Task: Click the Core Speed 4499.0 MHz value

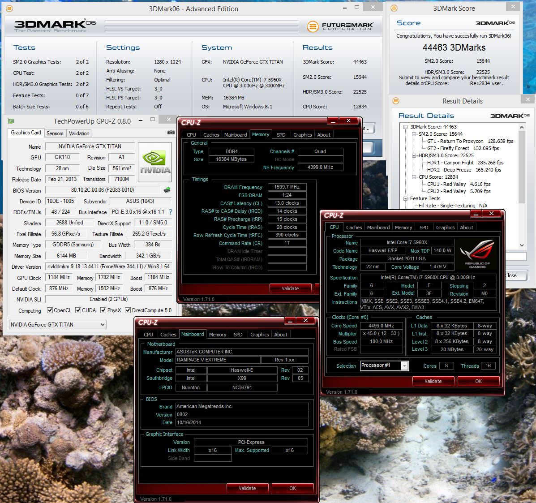Action: coord(381,326)
